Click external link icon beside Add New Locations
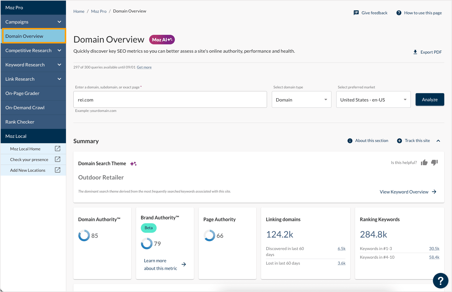 point(58,170)
